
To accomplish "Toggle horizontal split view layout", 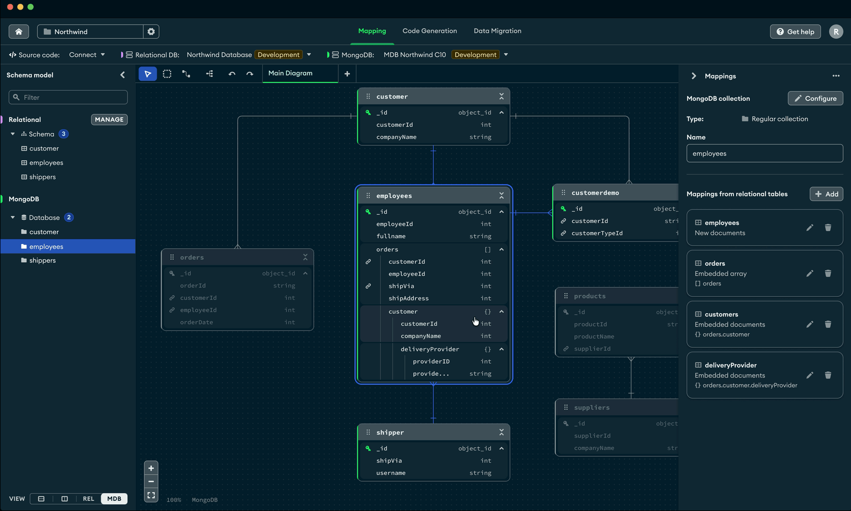I will (x=41, y=499).
